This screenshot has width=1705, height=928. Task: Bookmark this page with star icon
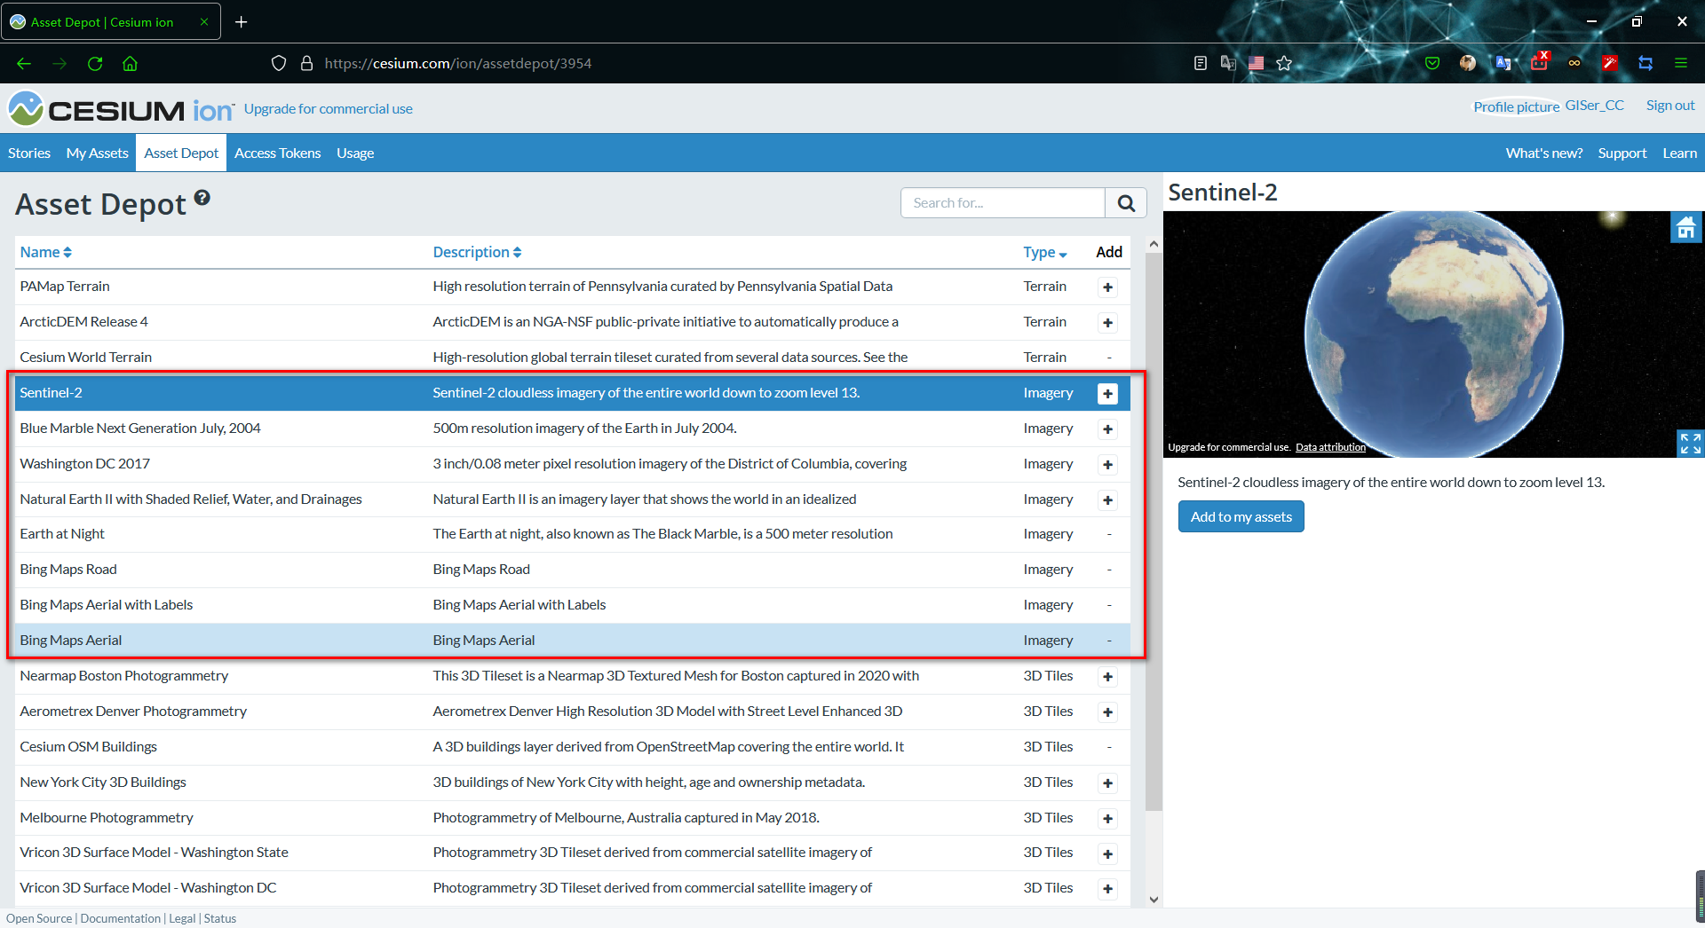pos(1284,63)
